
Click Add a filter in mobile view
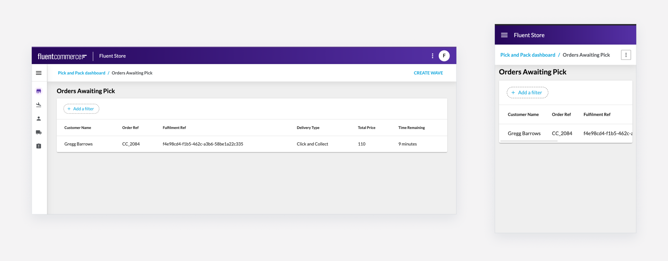pos(527,93)
